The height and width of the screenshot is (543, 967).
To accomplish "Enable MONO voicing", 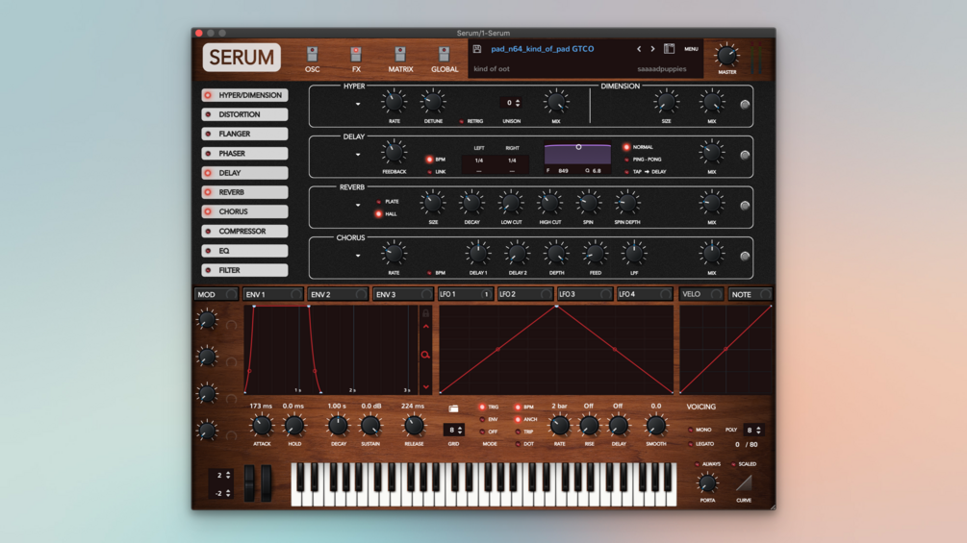I will 691,430.
